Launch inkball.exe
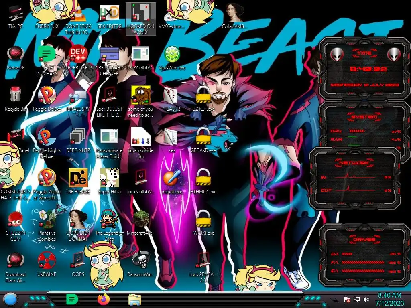 (x=172, y=182)
